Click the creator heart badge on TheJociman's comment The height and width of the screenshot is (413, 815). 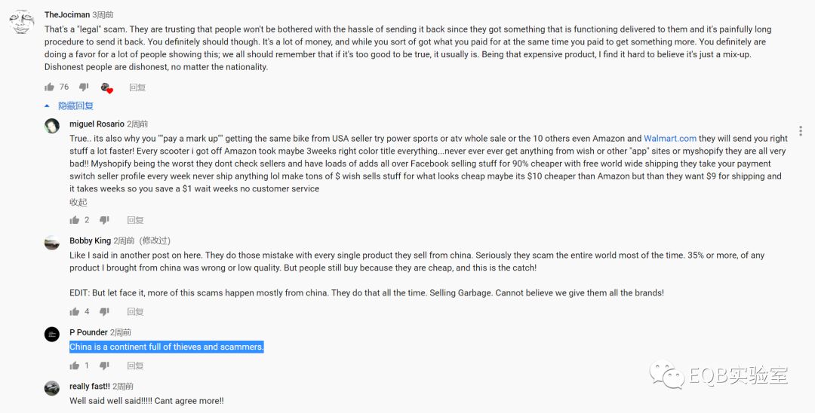point(106,88)
